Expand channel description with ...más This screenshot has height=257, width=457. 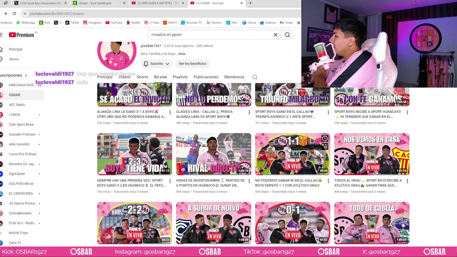(181, 54)
